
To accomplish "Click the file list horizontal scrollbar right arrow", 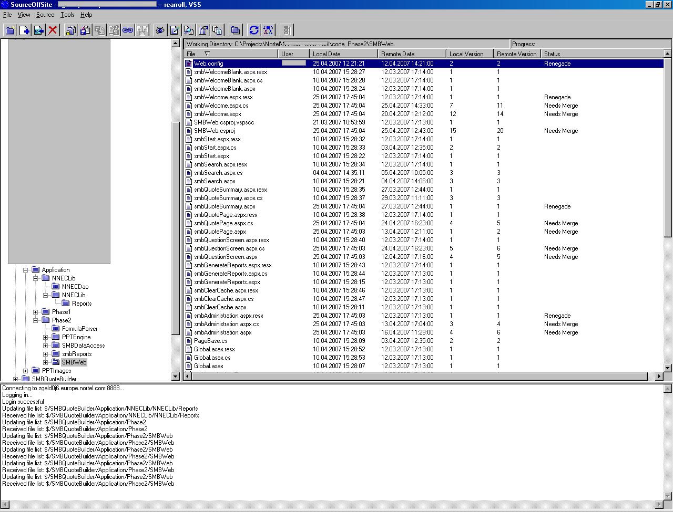I will point(659,377).
